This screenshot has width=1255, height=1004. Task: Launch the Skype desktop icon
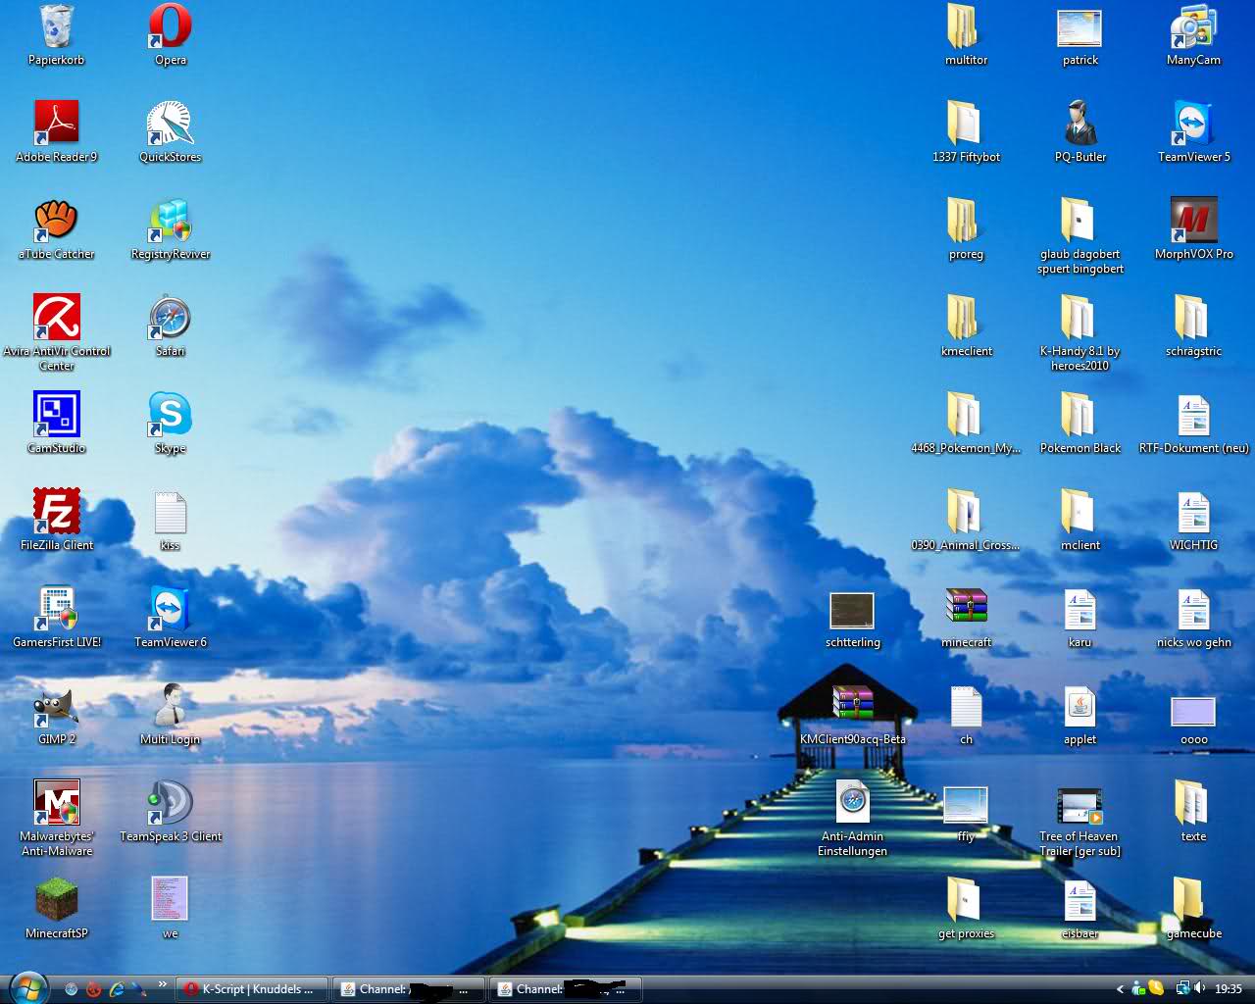pyautogui.click(x=170, y=415)
